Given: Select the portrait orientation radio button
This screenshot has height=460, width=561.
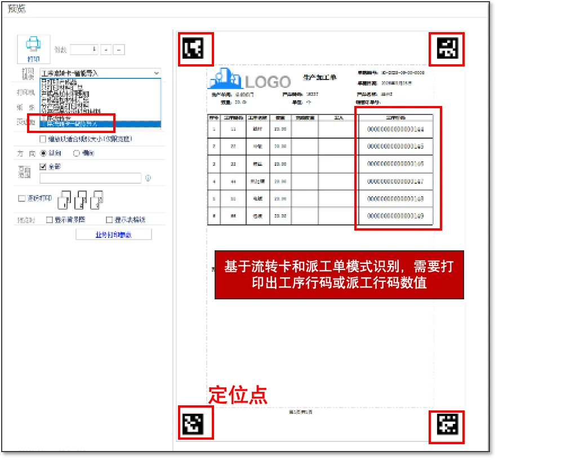Looking at the screenshot, I should tap(43, 153).
